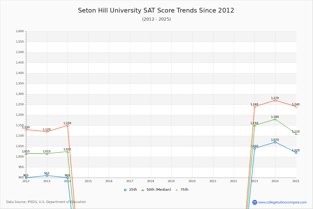
Task: Select the 2012 25th marker 900
Action: 26,178
